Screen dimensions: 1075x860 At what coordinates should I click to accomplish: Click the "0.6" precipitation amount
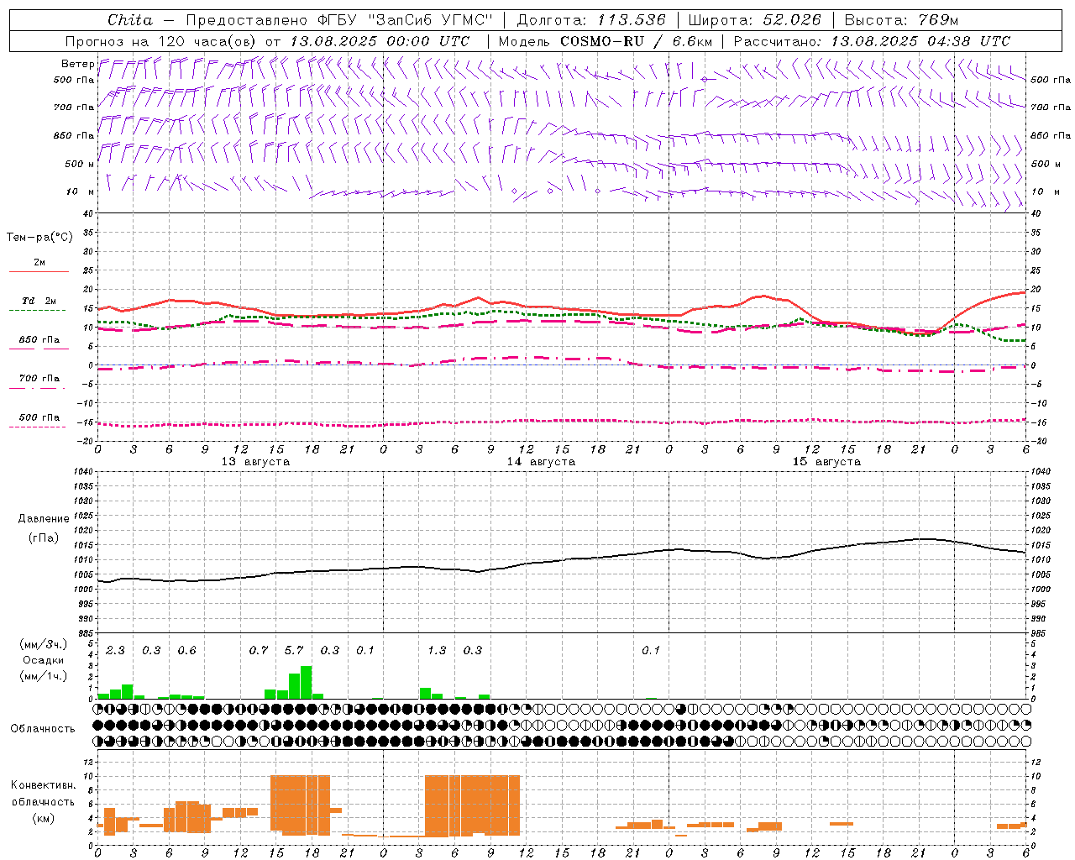pyautogui.click(x=186, y=651)
